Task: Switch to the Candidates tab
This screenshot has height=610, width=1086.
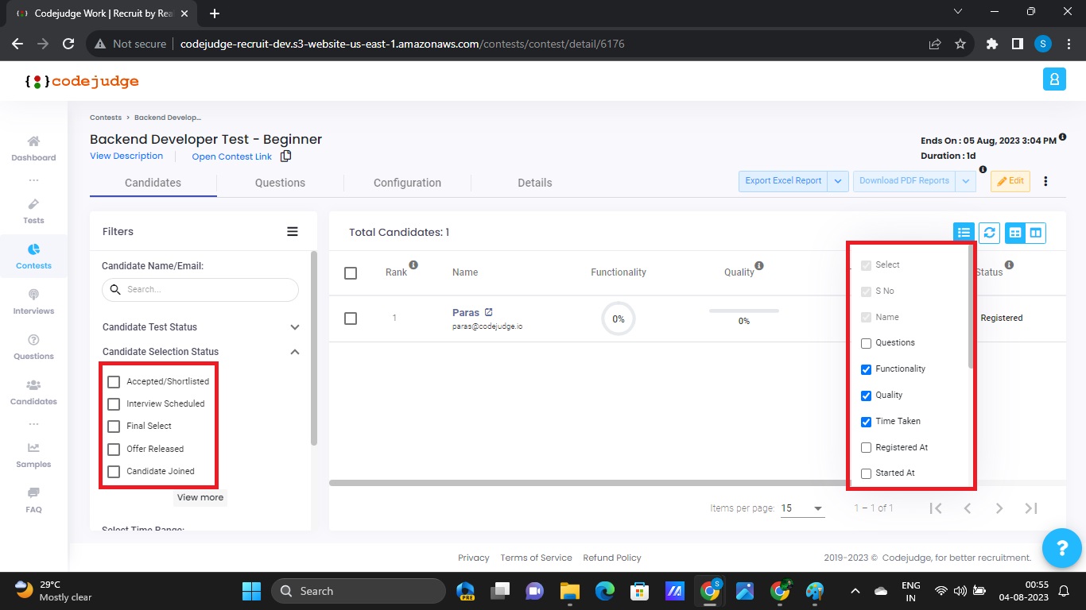Action: (153, 183)
